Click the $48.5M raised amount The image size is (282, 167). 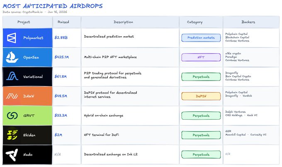tap(61, 96)
